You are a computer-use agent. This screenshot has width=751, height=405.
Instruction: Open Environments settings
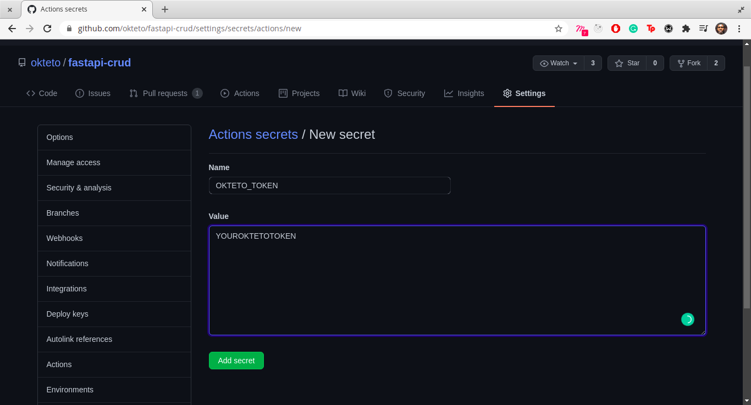114,390
